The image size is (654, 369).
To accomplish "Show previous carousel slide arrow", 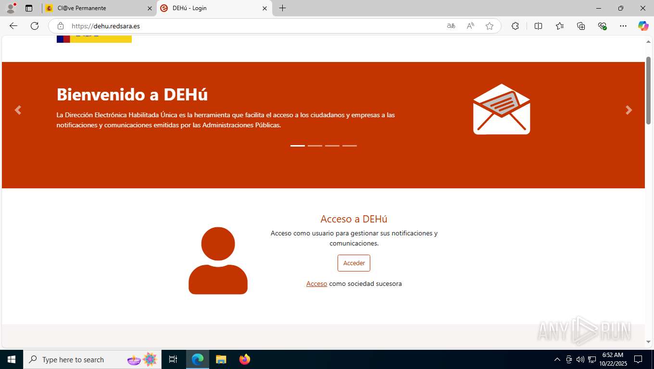I will (18, 110).
